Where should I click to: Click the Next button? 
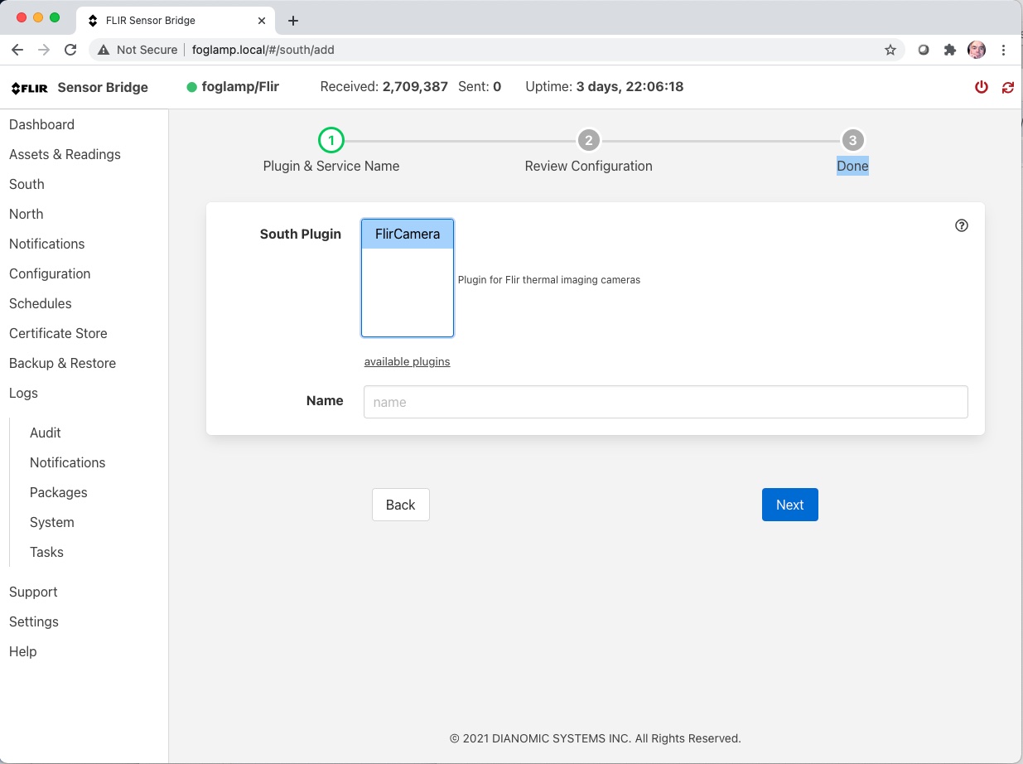pyautogui.click(x=790, y=505)
